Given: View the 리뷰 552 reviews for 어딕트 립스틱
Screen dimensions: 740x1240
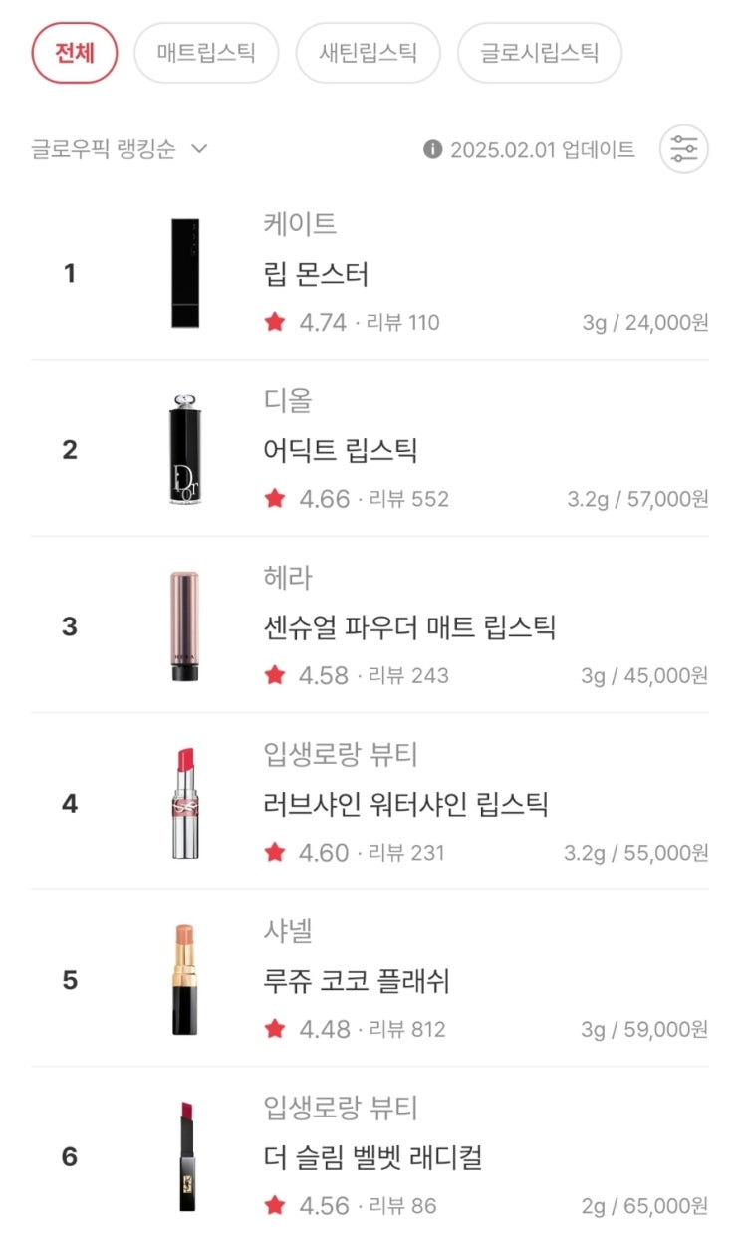Looking at the screenshot, I should click(408, 499).
